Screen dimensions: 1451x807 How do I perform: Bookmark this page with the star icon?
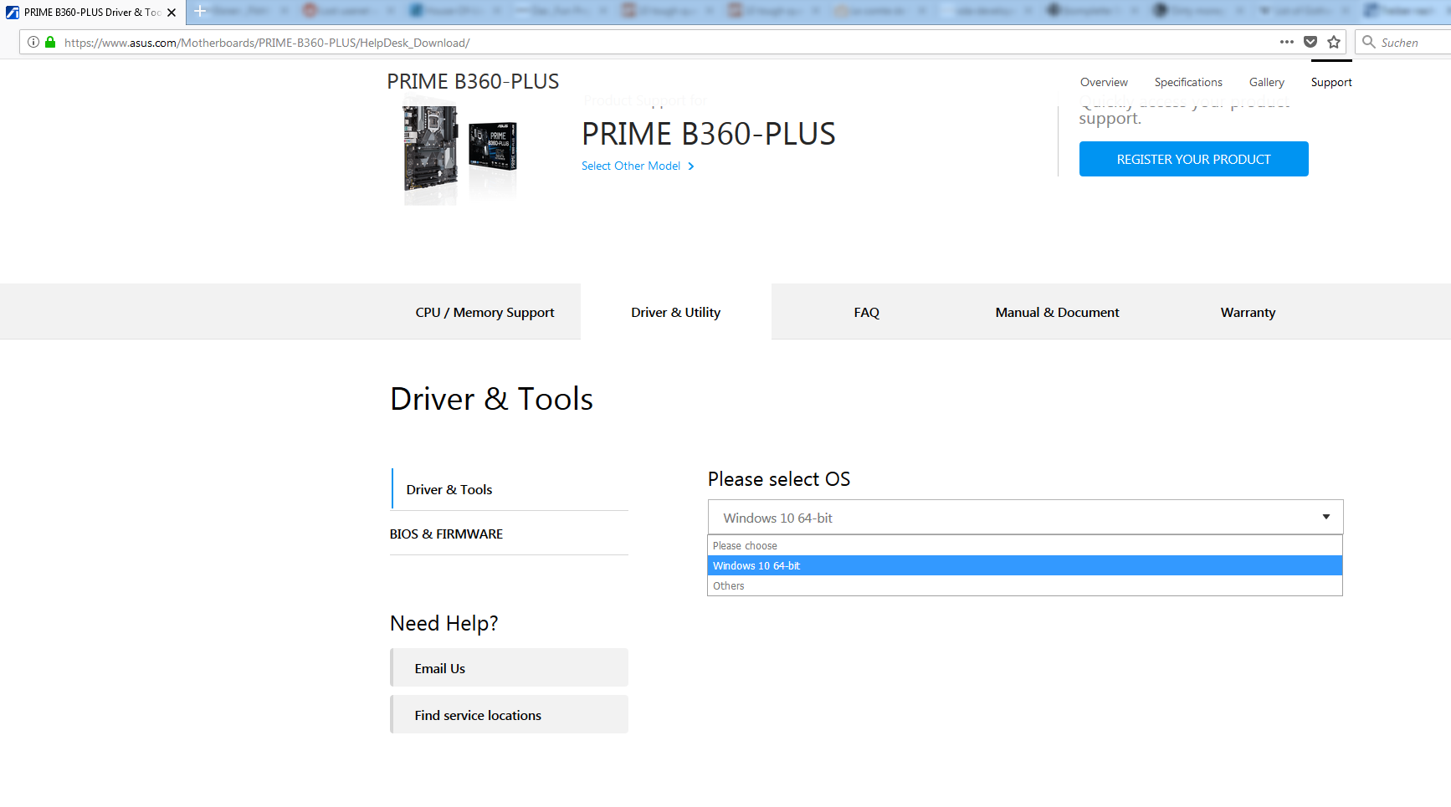pos(1334,42)
